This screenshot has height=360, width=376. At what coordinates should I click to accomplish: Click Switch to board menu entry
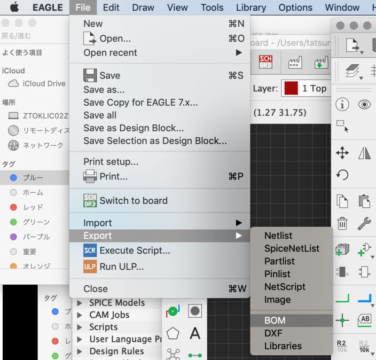pyautogui.click(x=160, y=201)
